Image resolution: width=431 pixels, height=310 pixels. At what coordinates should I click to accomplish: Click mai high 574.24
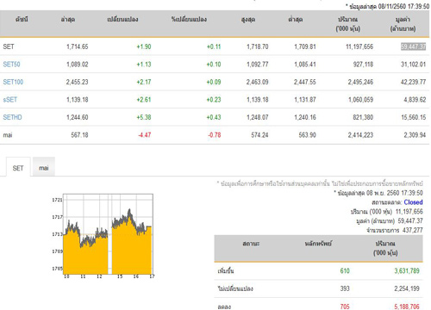pyautogui.click(x=259, y=135)
